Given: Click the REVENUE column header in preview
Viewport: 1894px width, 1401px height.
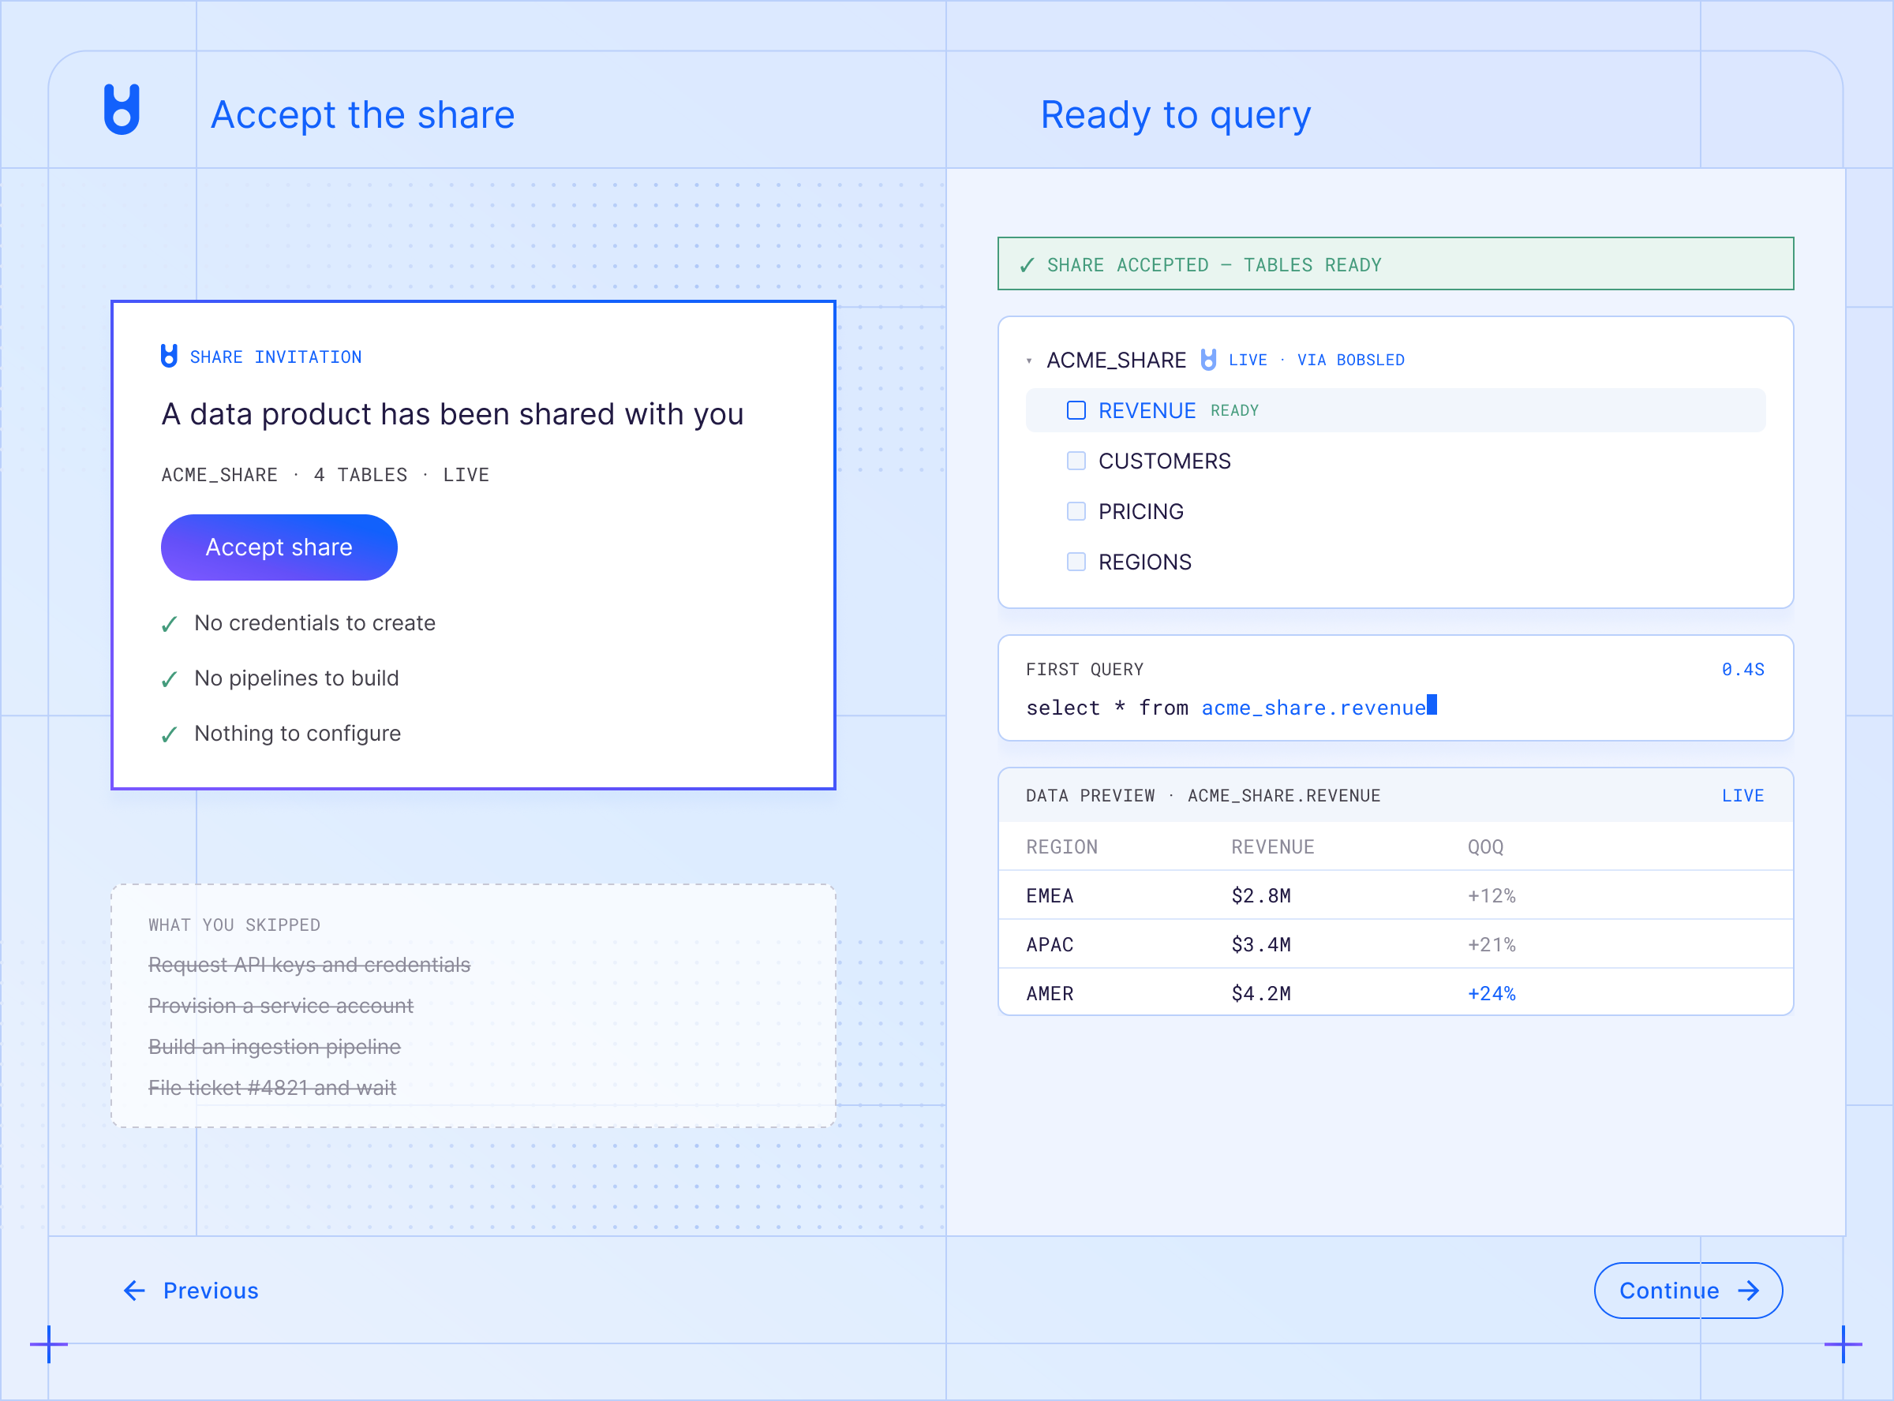Looking at the screenshot, I should [x=1273, y=847].
